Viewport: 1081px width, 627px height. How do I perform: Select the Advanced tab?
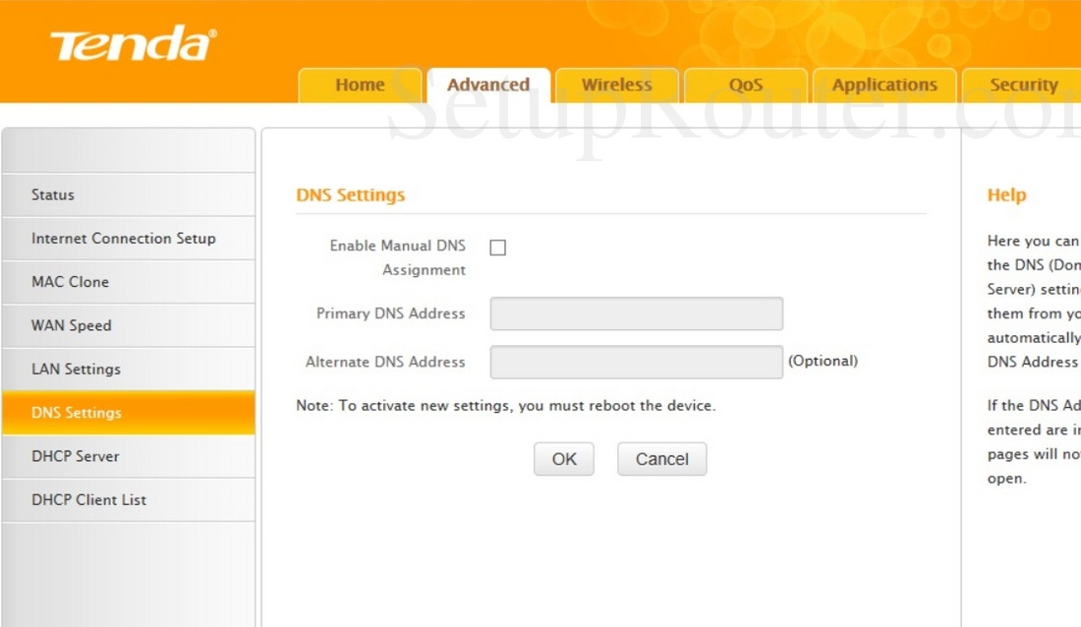(x=488, y=85)
